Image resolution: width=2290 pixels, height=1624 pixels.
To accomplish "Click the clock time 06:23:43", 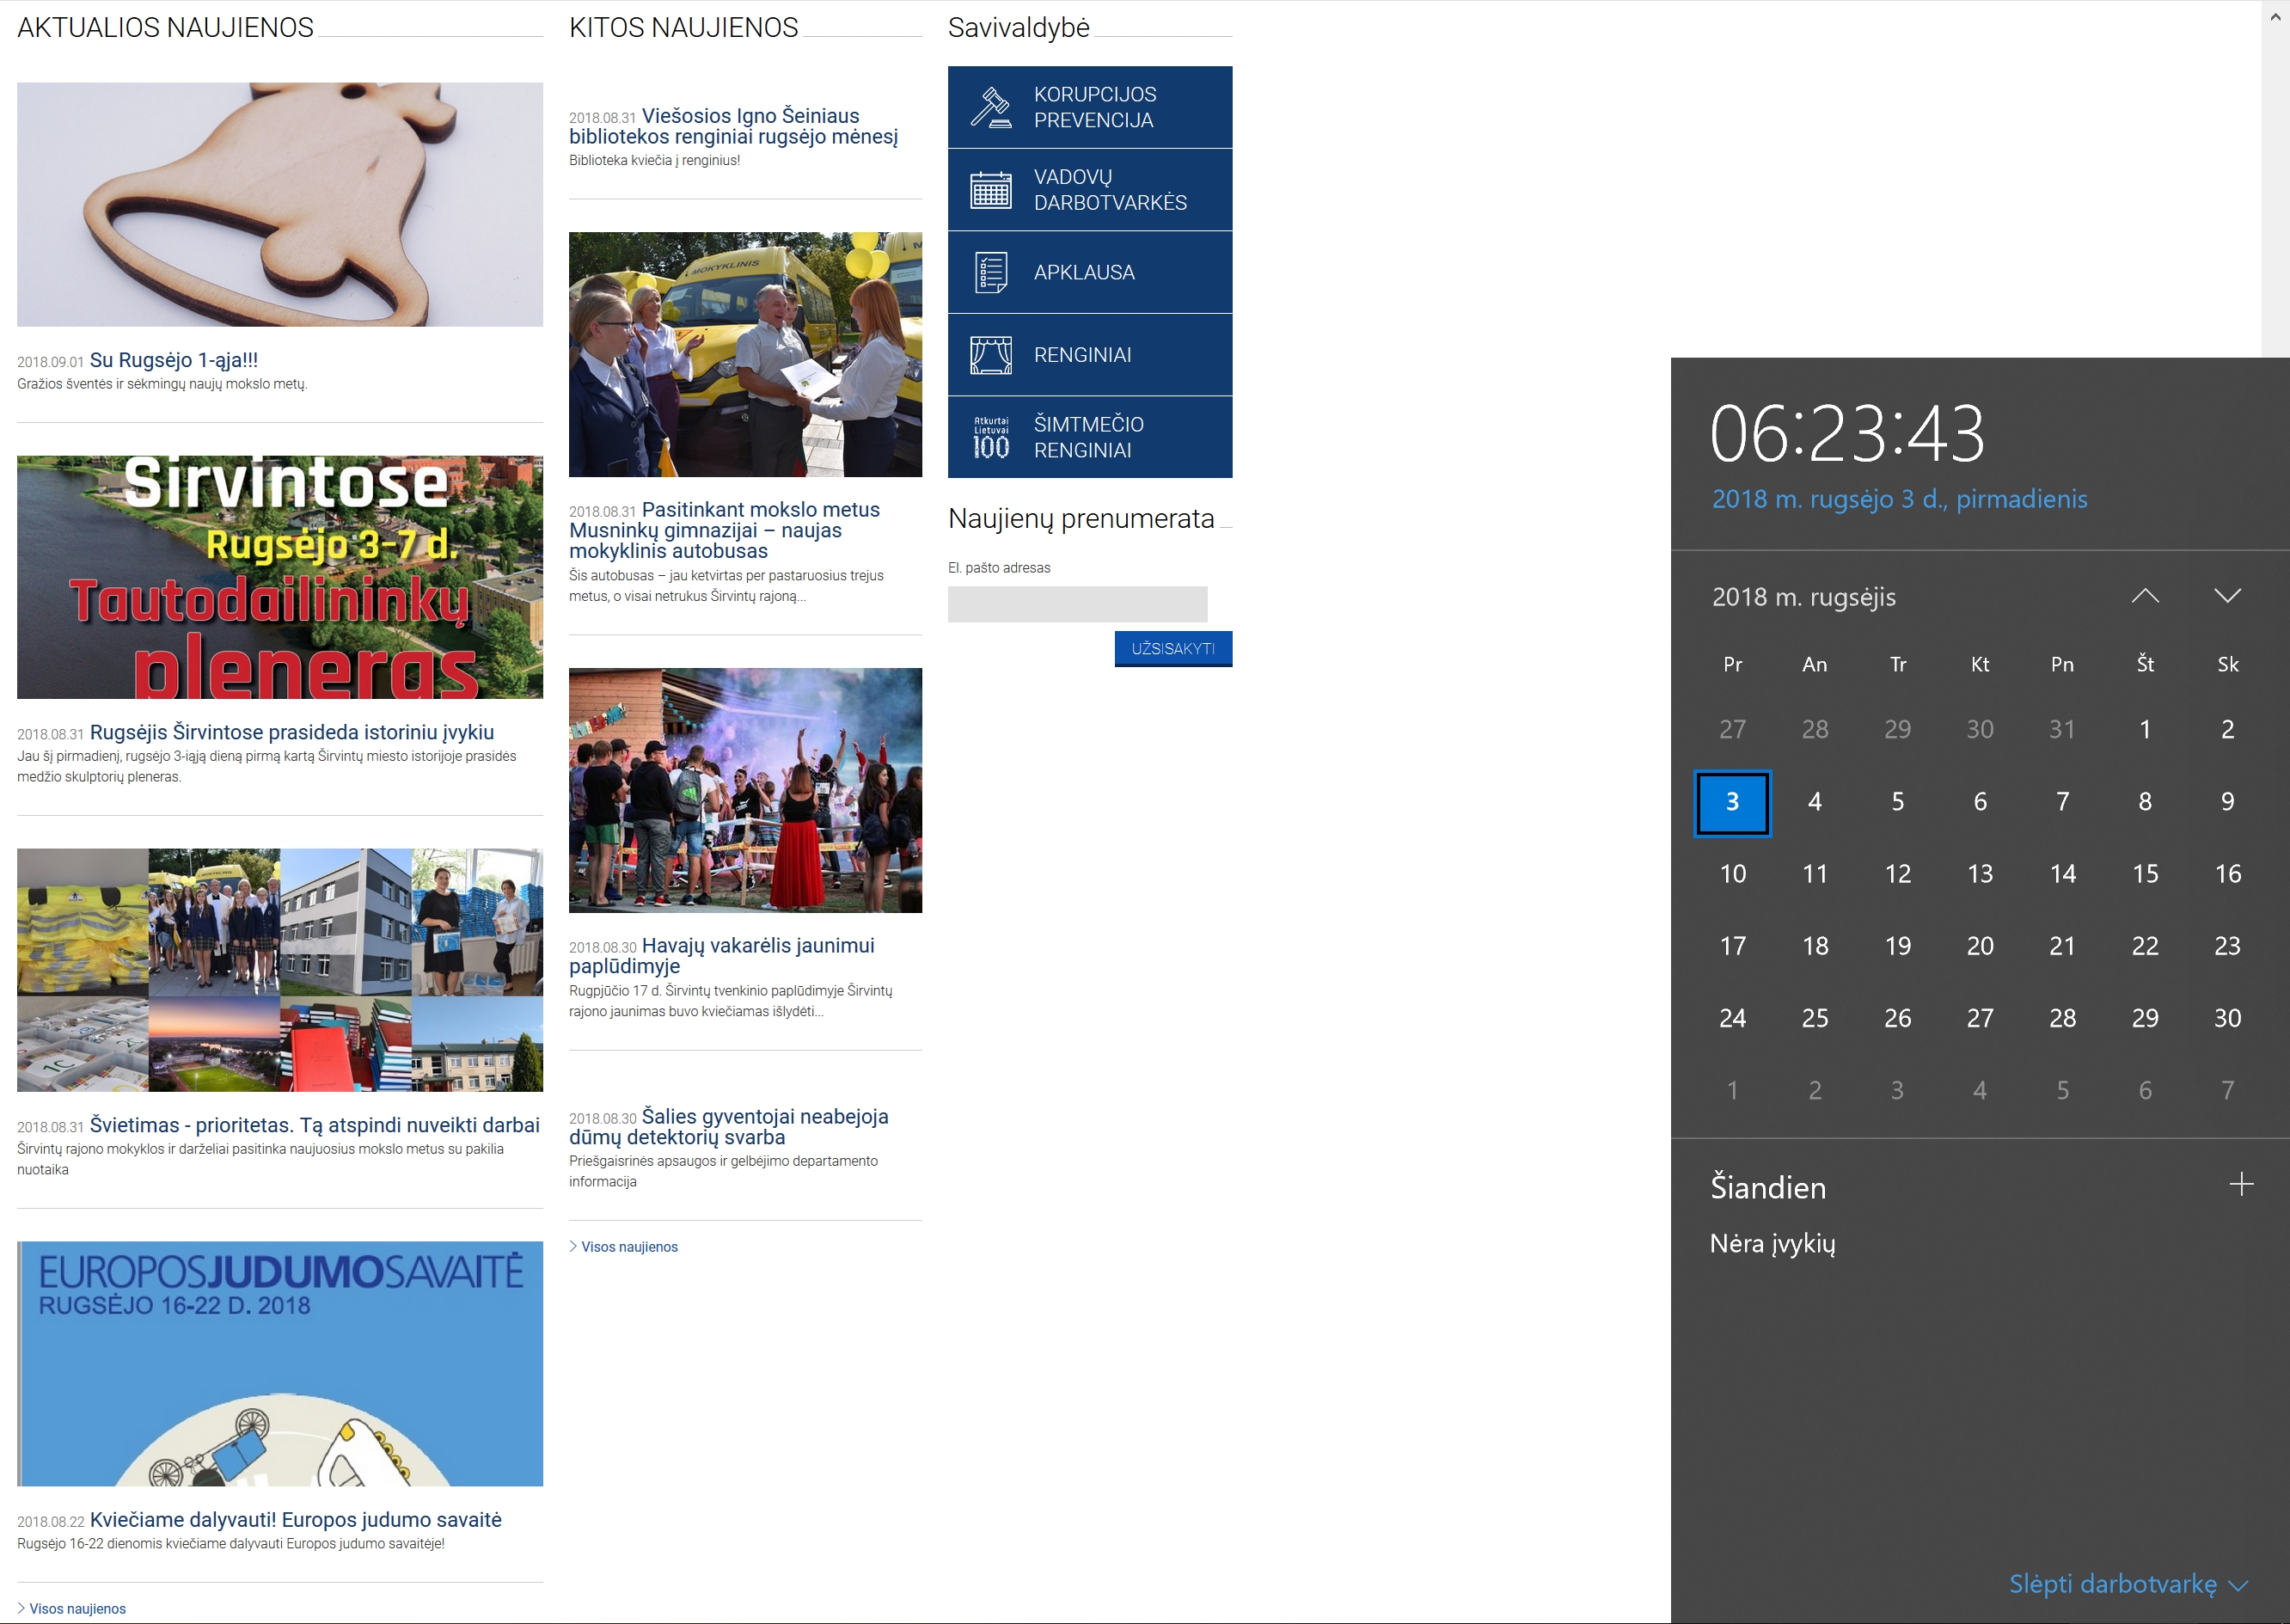I will pos(1847,434).
